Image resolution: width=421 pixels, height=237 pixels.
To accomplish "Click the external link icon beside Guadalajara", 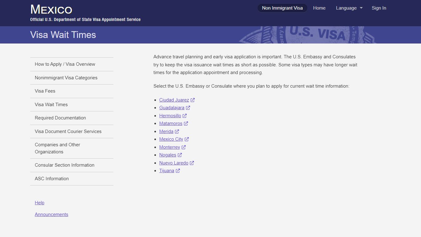I will click(x=188, y=108).
